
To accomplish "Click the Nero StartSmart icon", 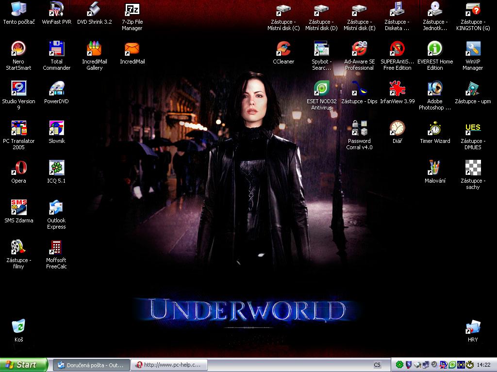I will pyautogui.click(x=18, y=49).
